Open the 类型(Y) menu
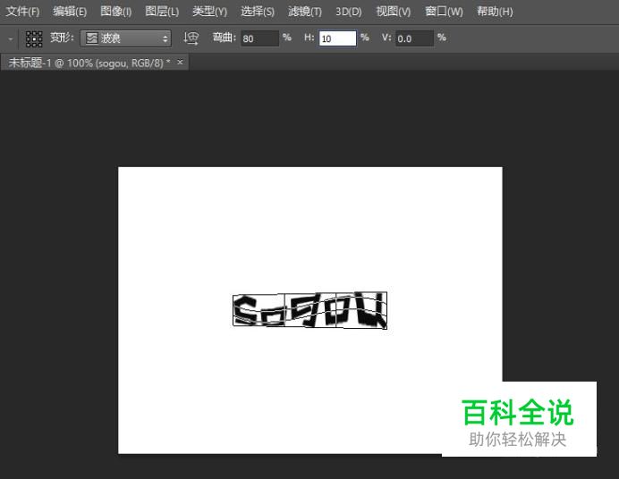Viewport: 619px width, 479px height. [x=209, y=12]
